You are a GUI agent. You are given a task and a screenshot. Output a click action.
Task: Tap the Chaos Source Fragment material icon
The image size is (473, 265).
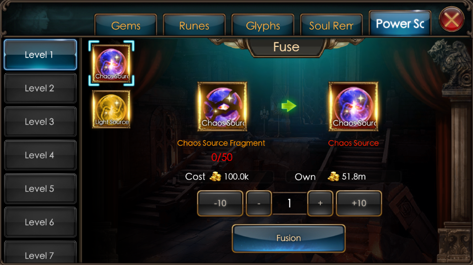[222, 107]
